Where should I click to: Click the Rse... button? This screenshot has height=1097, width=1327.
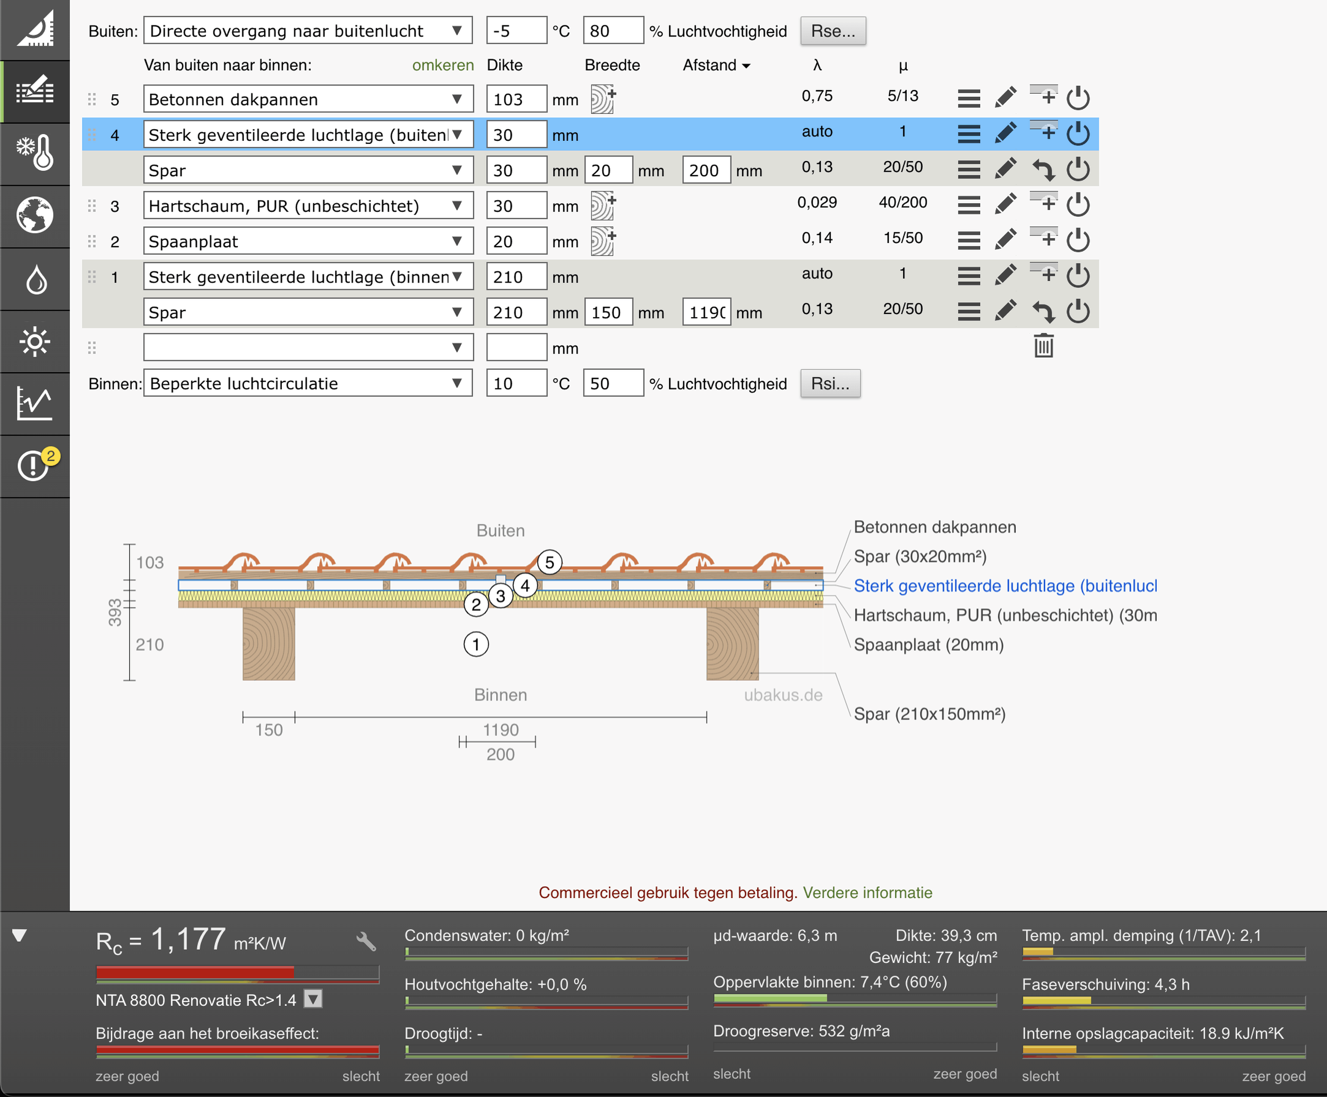[x=833, y=31]
